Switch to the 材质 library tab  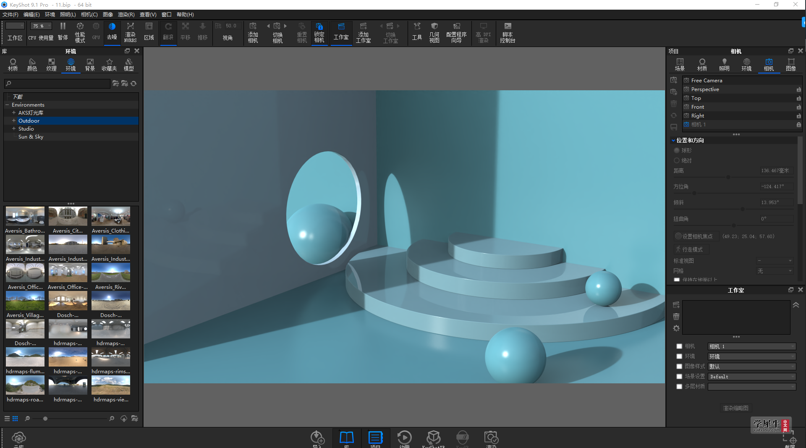click(13, 65)
